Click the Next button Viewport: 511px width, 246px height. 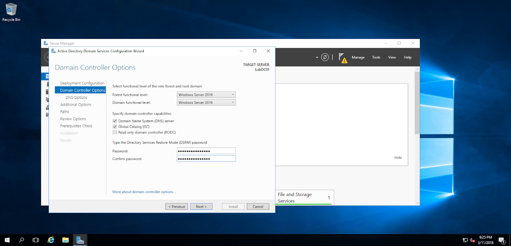(x=201, y=206)
